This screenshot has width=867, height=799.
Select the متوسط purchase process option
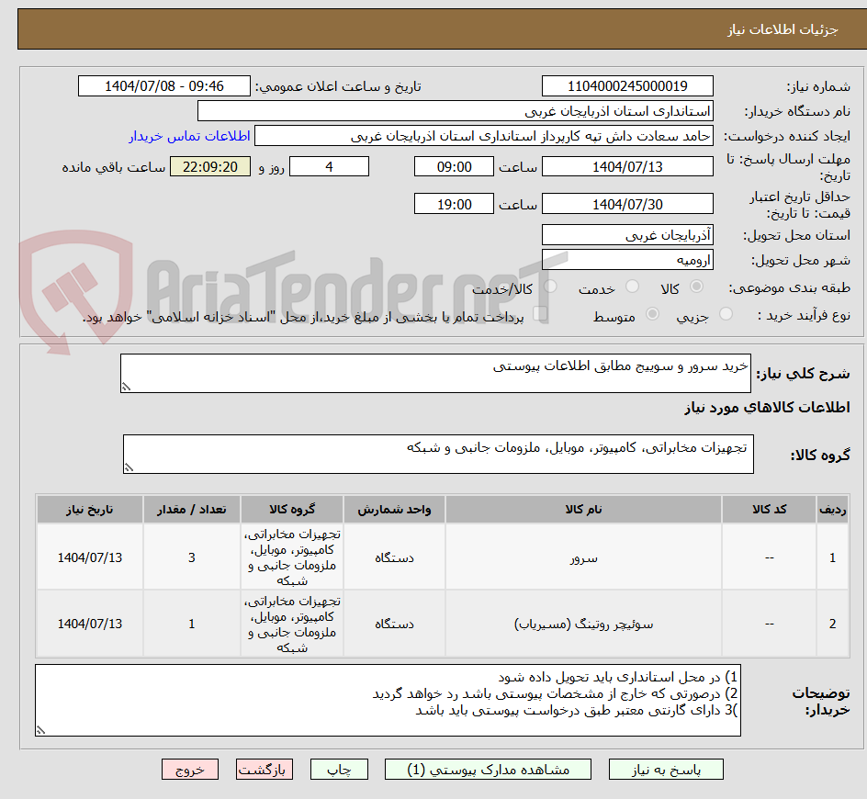[652, 312]
